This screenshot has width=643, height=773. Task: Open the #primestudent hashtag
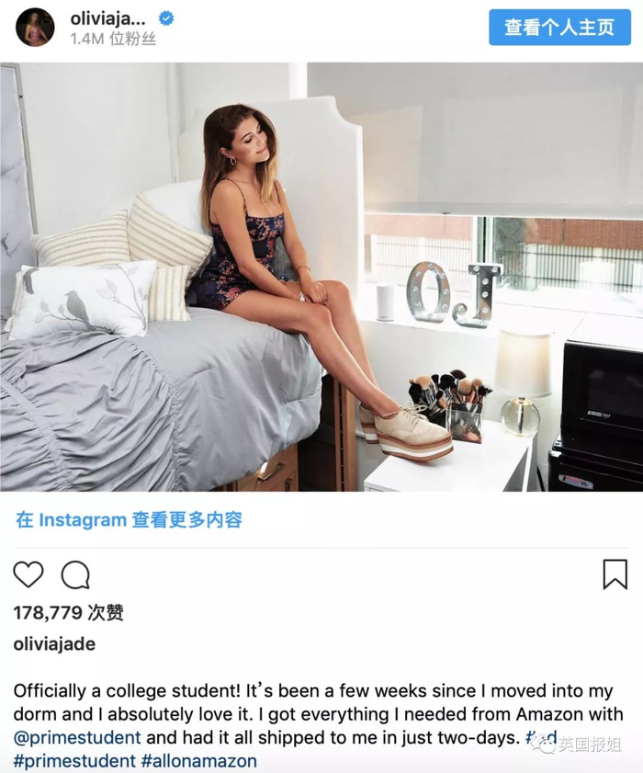pyautogui.click(x=74, y=761)
